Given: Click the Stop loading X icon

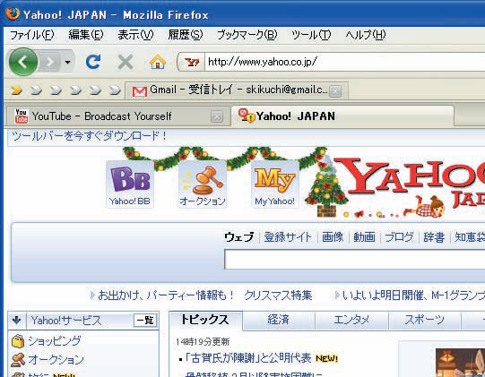Looking at the screenshot, I should pos(126,62).
